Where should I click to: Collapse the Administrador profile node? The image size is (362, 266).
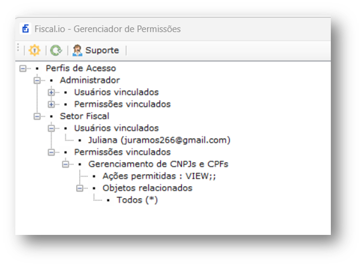[37, 80]
